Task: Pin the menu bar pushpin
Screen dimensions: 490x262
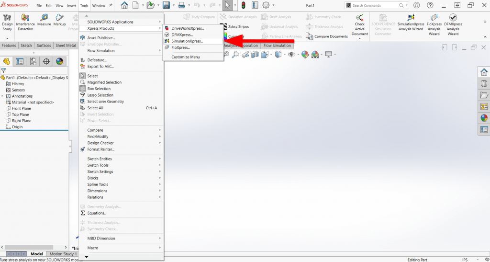Action: 111,6
